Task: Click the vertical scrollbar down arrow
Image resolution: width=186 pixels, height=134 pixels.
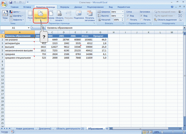Action: click(184, 126)
